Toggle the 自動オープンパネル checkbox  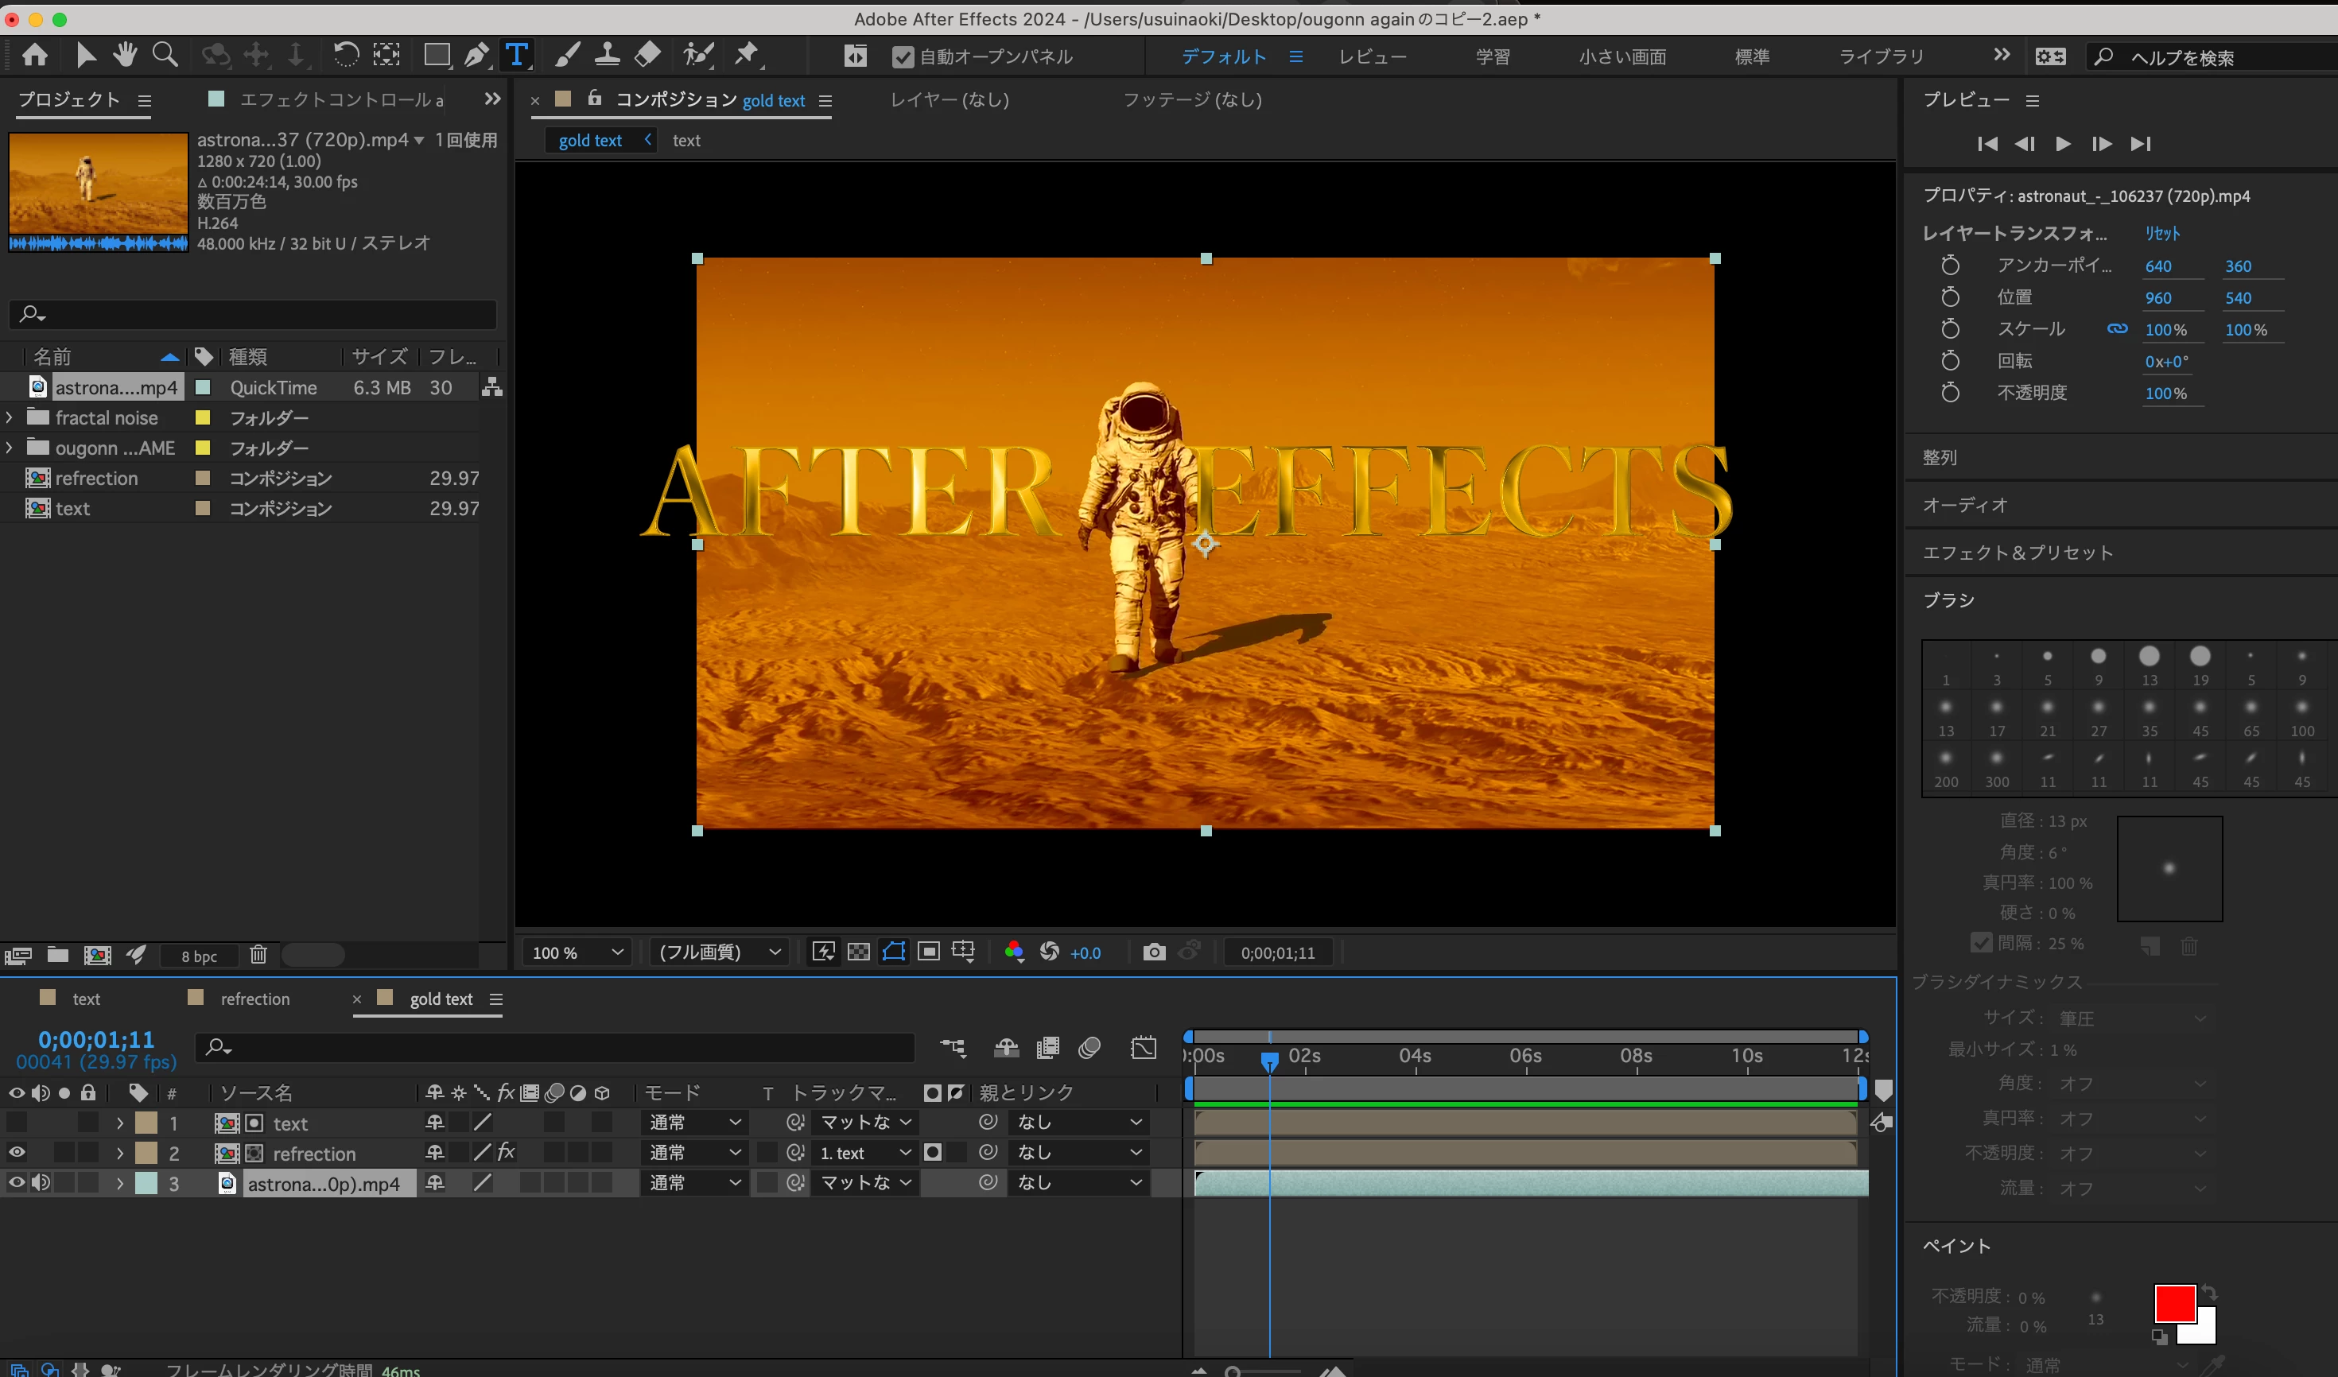(902, 57)
